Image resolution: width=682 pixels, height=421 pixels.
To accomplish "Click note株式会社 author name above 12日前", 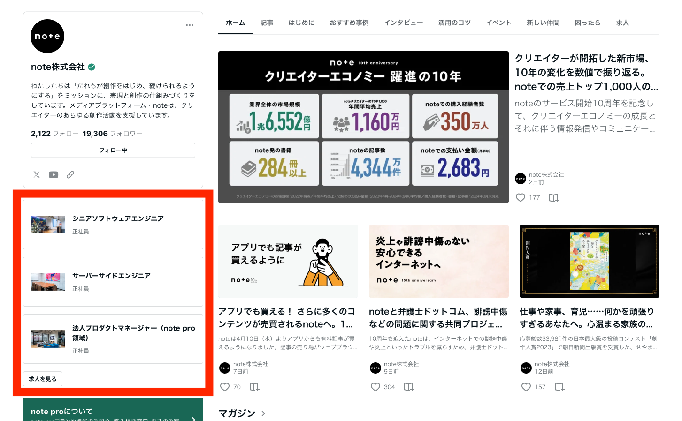I will [552, 364].
